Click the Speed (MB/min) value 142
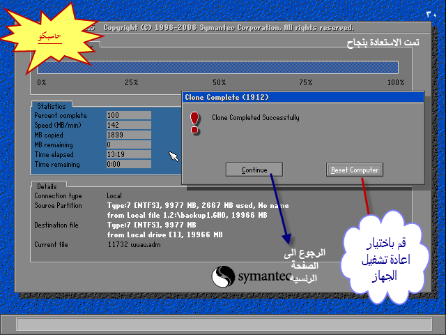The width and height of the screenshot is (446, 335). pos(128,125)
